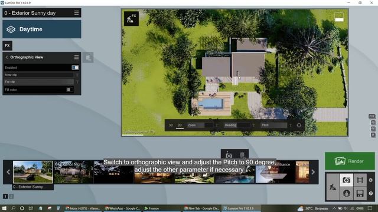Open the Windows Start menu
This screenshot has height=212, width=378.
(4, 208)
